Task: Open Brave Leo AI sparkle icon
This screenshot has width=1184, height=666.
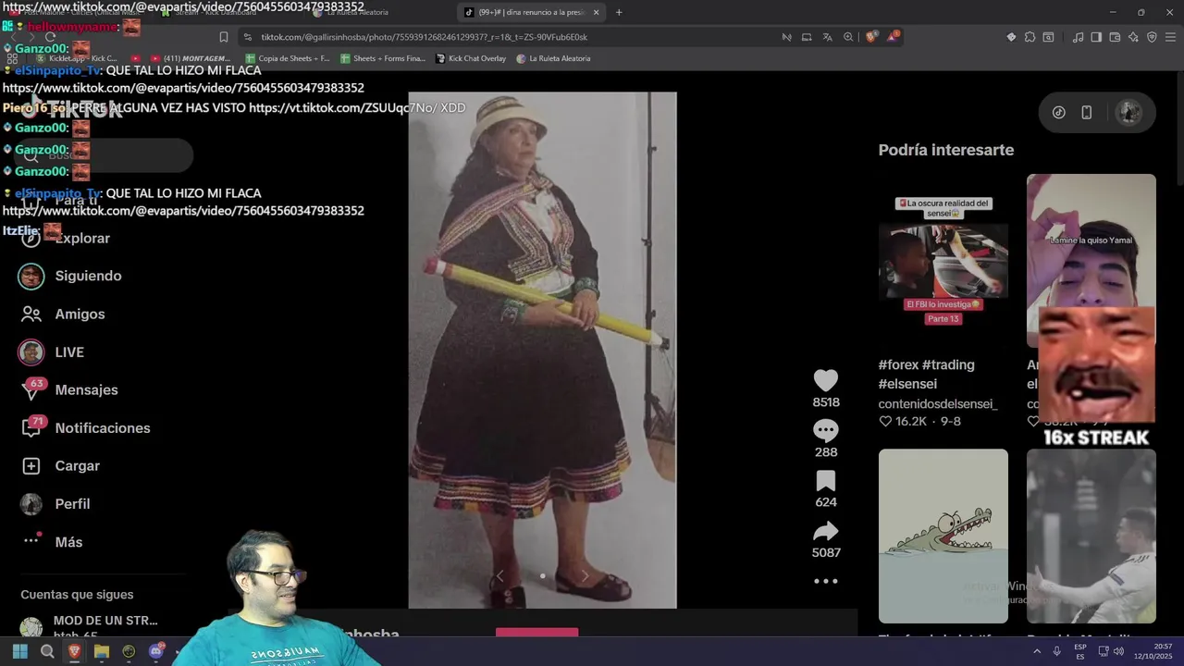Action: click(1133, 37)
